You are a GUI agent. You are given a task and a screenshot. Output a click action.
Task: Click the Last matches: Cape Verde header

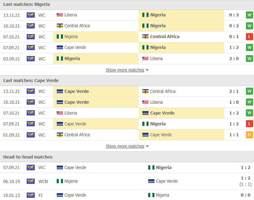click(31, 80)
